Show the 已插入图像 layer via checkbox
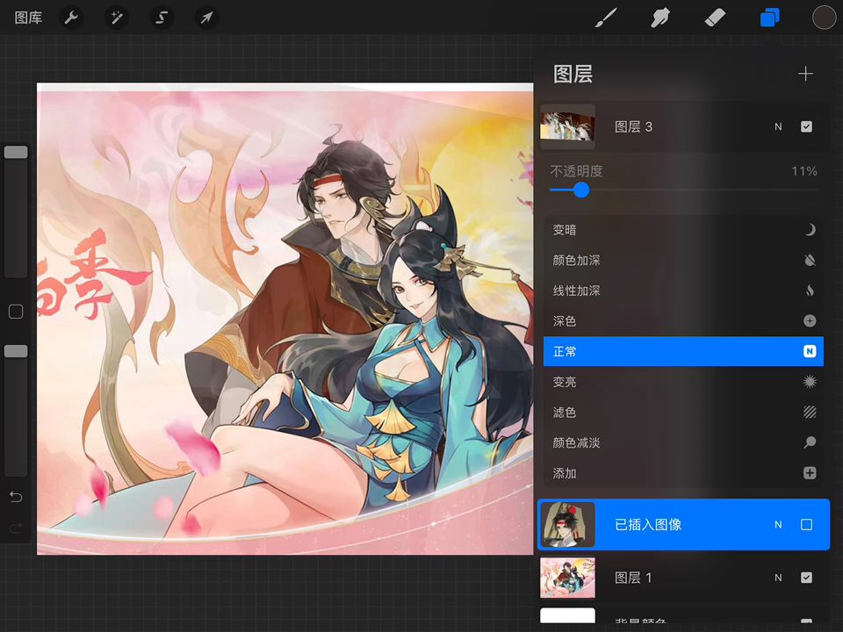Screen dimensions: 843x632 click(806, 525)
